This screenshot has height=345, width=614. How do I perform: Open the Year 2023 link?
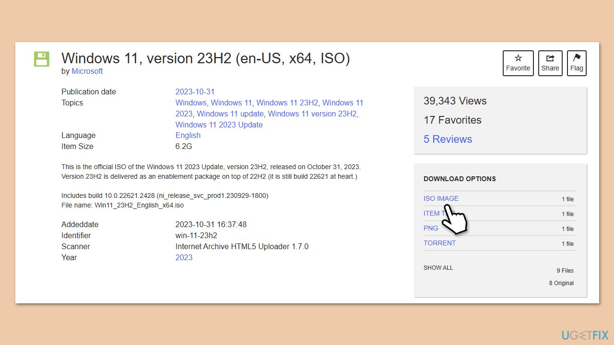coord(184,257)
